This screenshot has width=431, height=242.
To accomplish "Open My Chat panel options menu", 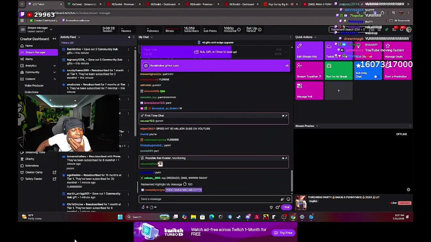I will 291,37.
